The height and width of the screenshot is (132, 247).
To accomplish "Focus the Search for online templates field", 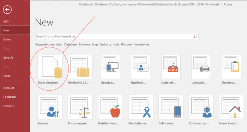I will click(x=117, y=36).
